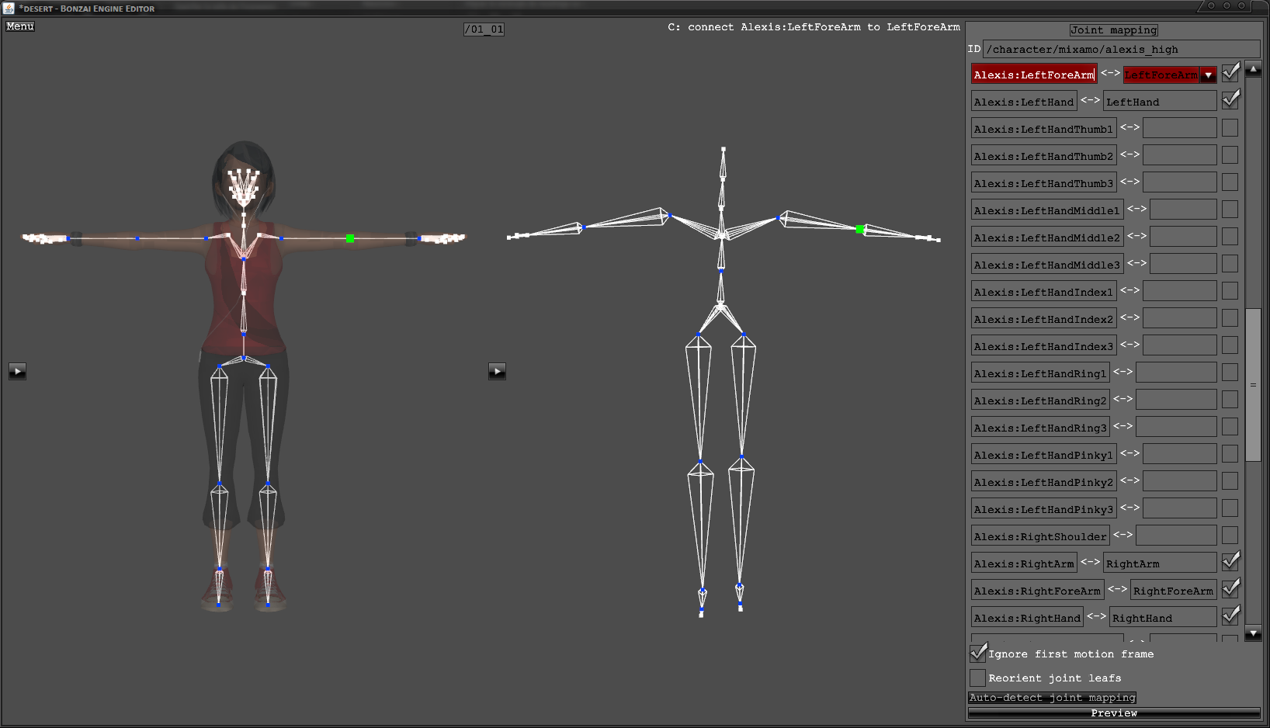Screen dimensions: 1270x728
Task: Click the application icon in the title bar
Action: [9, 8]
